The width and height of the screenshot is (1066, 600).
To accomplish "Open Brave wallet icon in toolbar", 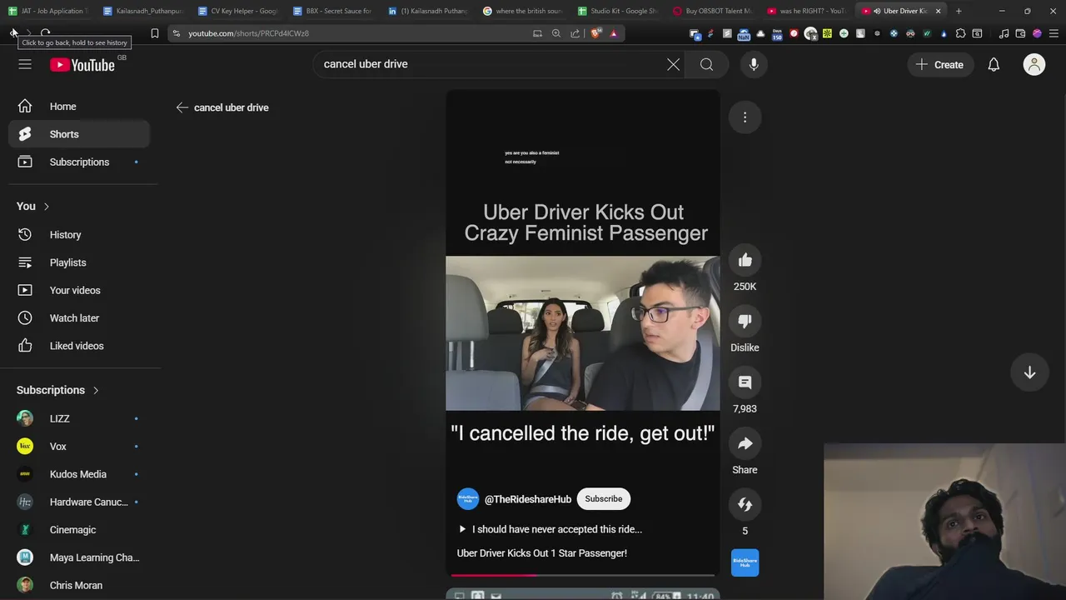I will pos(1020,33).
